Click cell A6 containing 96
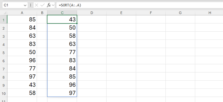The width and height of the screenshot is (223, 102). 22,60
